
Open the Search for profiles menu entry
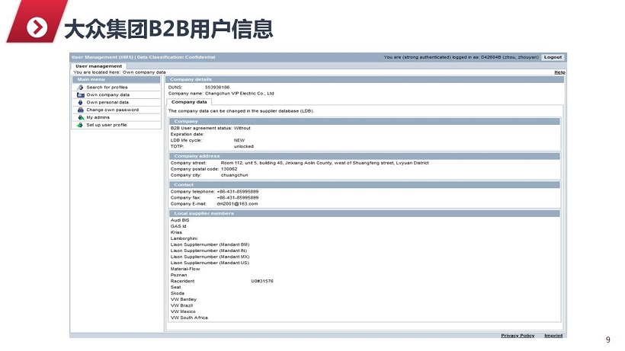107,88
